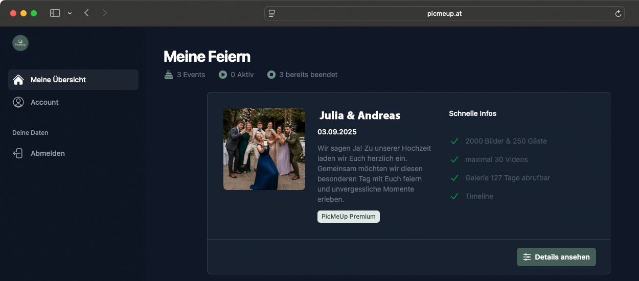This screenshot has width=639, height=281.
Task: Expand the sidebar dropdown chevron in toolbar
Action: click(70, 13)
